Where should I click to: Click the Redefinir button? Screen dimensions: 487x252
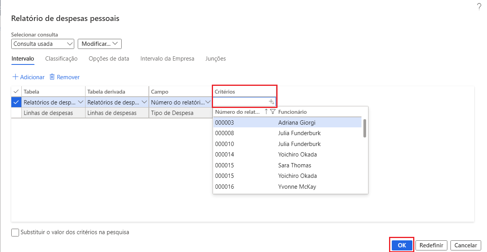431,245
